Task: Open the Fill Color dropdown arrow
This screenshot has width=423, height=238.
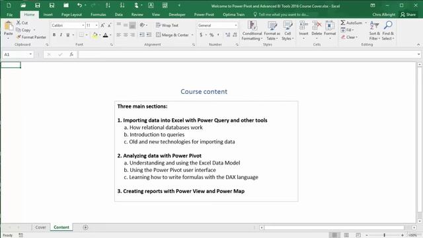Action: (100, 35)
